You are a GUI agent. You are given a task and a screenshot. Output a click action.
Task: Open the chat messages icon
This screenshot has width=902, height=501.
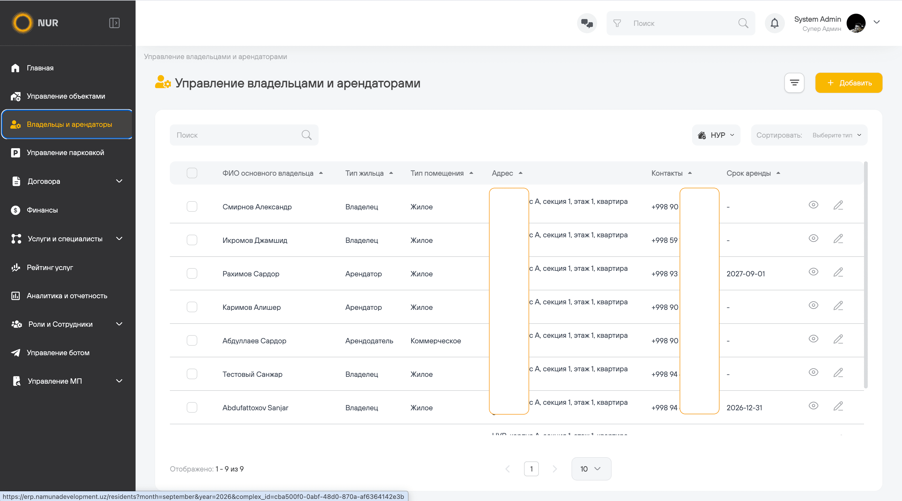pyautogui.click(x=587, y=23)
